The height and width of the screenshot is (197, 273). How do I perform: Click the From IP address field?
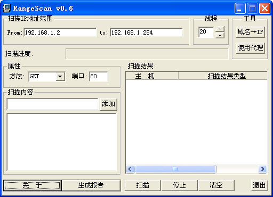click(60, 32)
